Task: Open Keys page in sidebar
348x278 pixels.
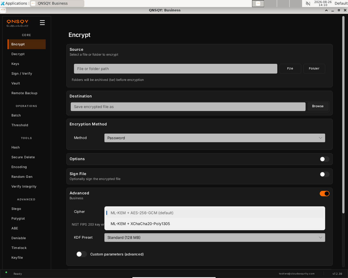Action: (27, 64)
